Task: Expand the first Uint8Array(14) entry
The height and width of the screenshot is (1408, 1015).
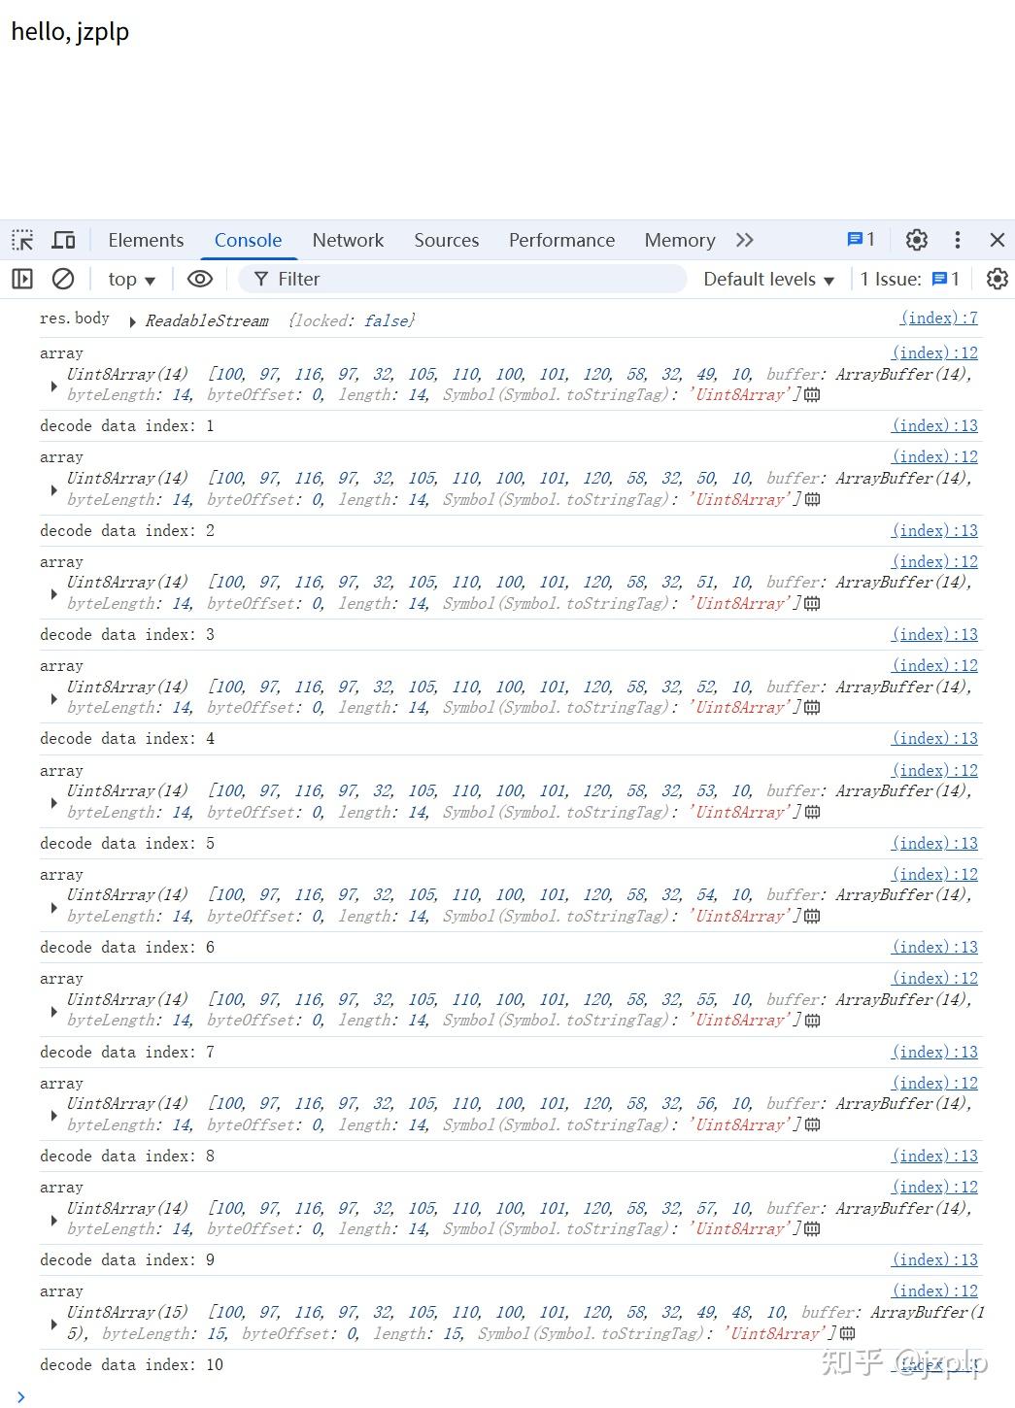Action: (x=53, y=386)
